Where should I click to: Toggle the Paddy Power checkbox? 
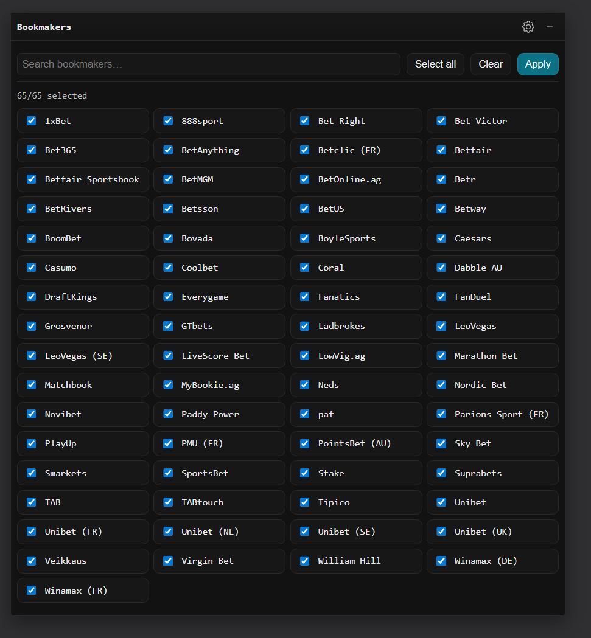168,414
